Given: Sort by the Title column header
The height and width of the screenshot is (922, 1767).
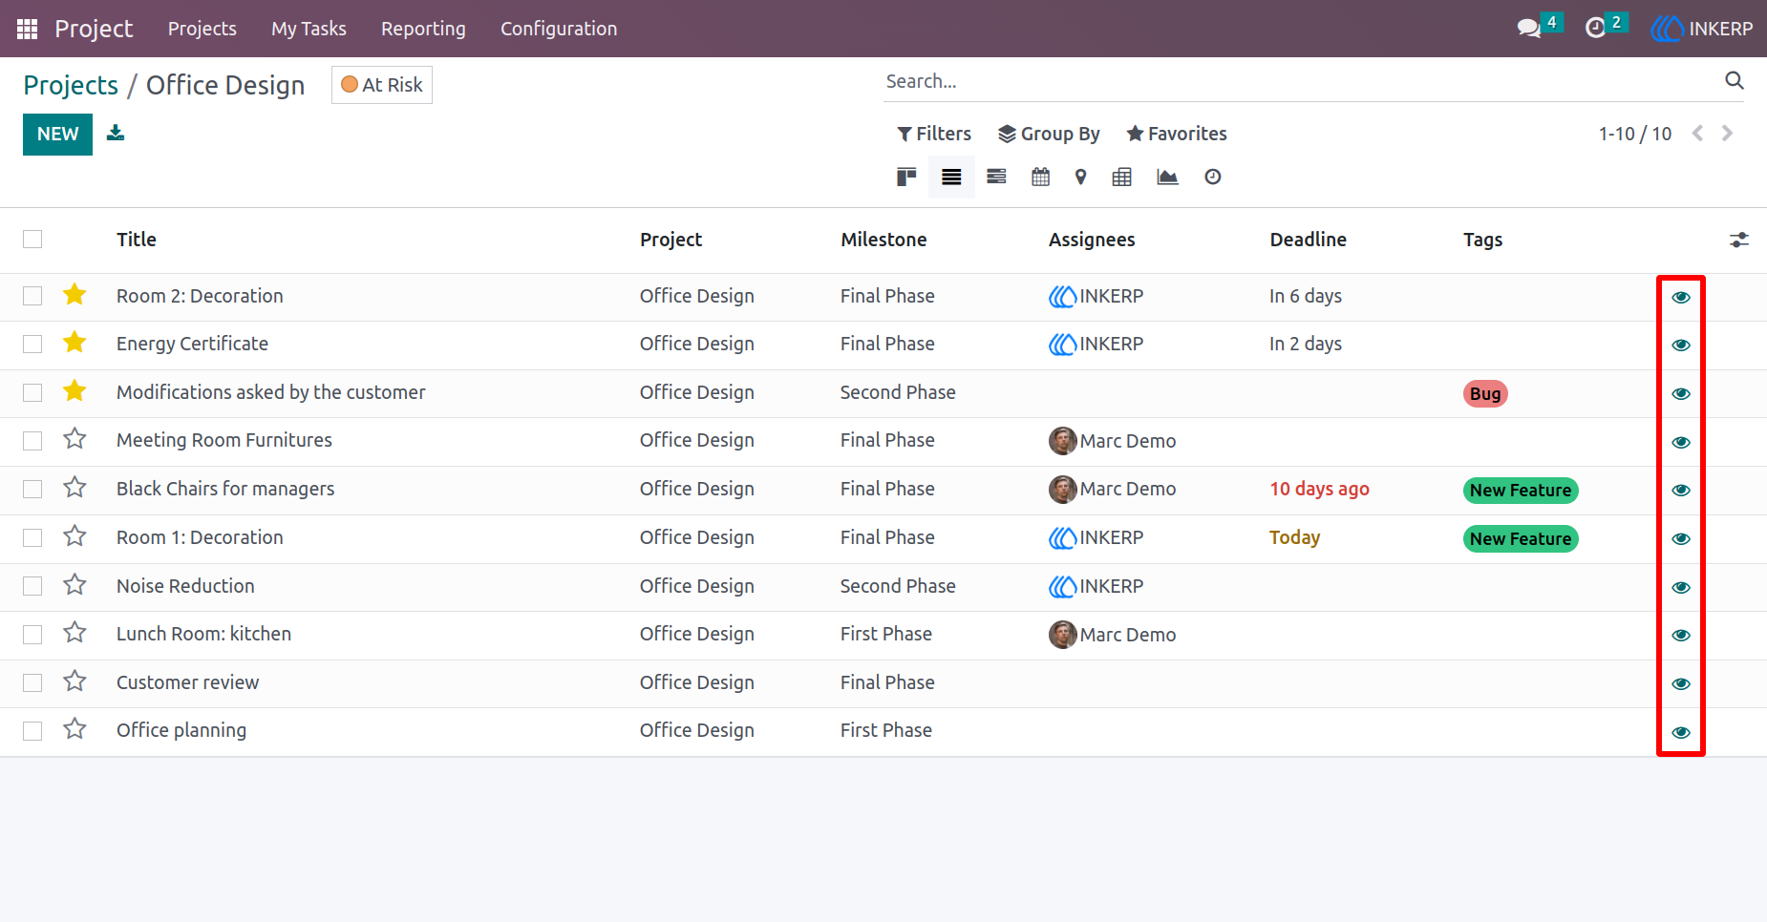Looking at the screenshot, I should click(x=137, y=240).
